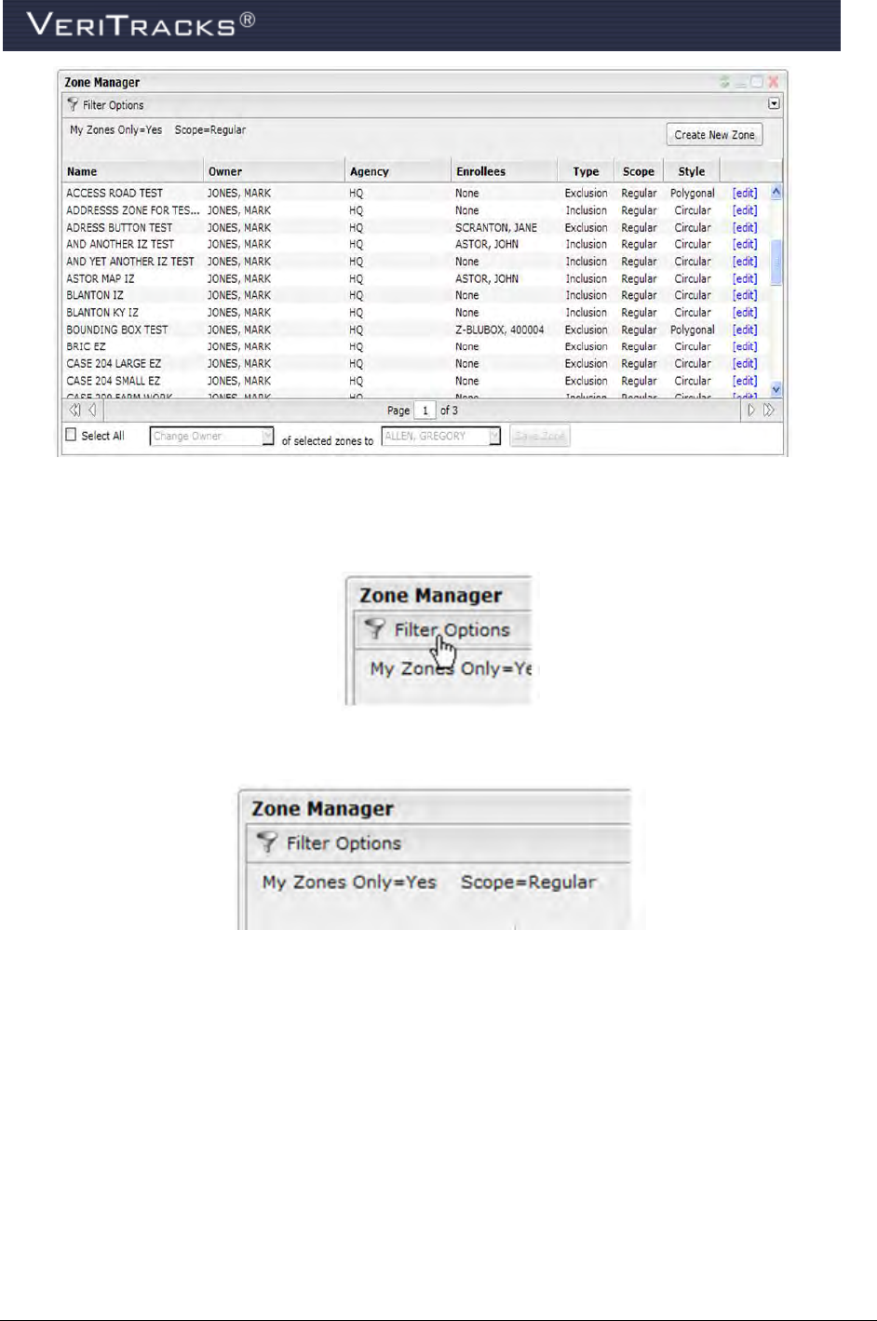Click Exclusion type in BRIC EZ row

click(x=587, y=346)
